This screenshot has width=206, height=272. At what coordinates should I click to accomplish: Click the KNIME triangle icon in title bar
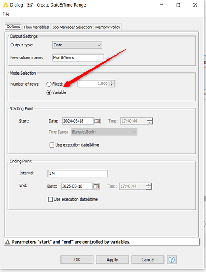(x=5, y=5)
